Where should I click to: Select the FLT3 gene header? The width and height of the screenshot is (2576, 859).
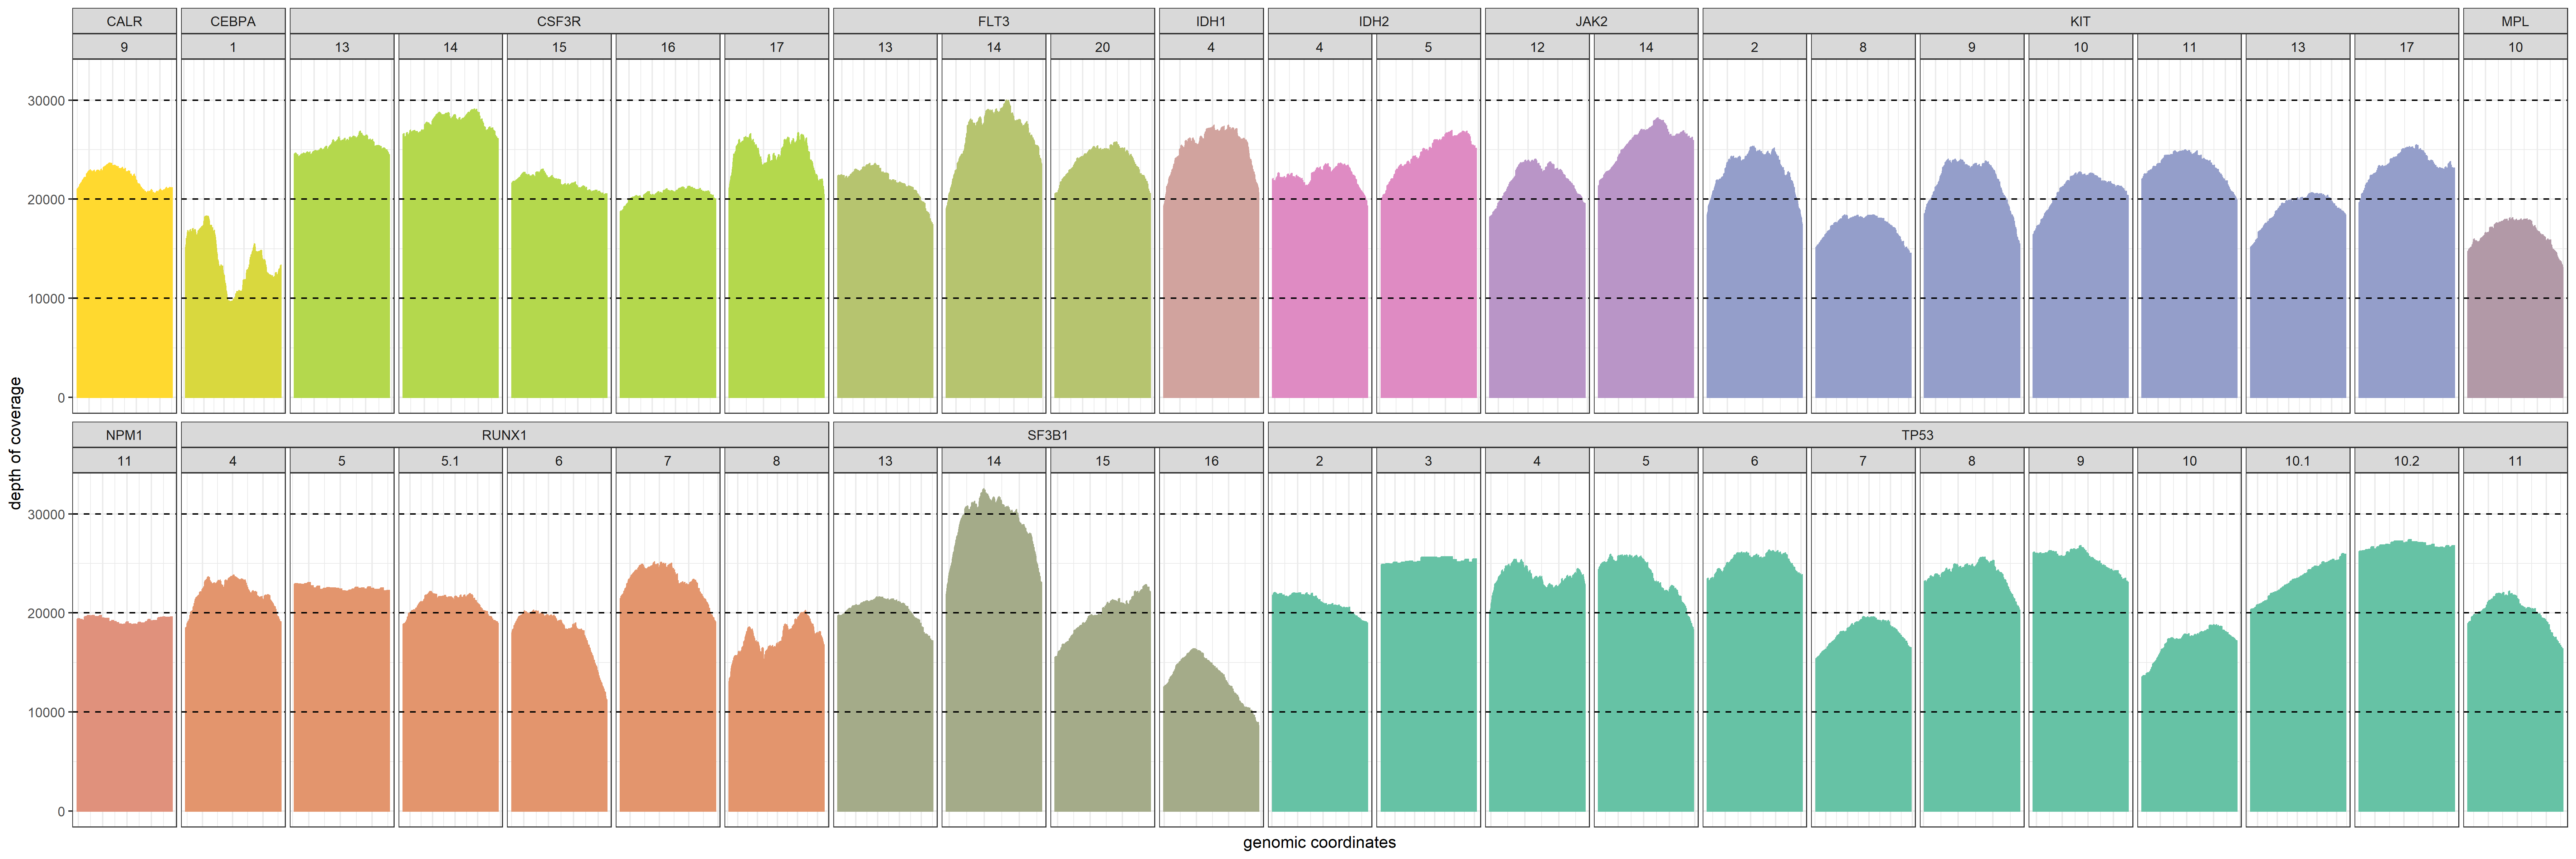[994, 21]
